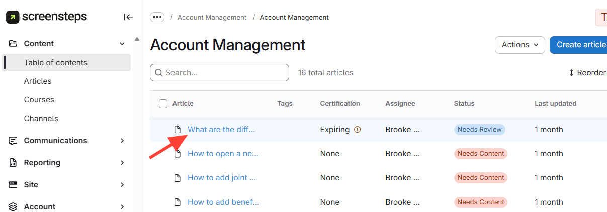Click the document icon beside 'How to add joint'
The width and height of the screenshot is (607, 212).
tap(177, 178)
